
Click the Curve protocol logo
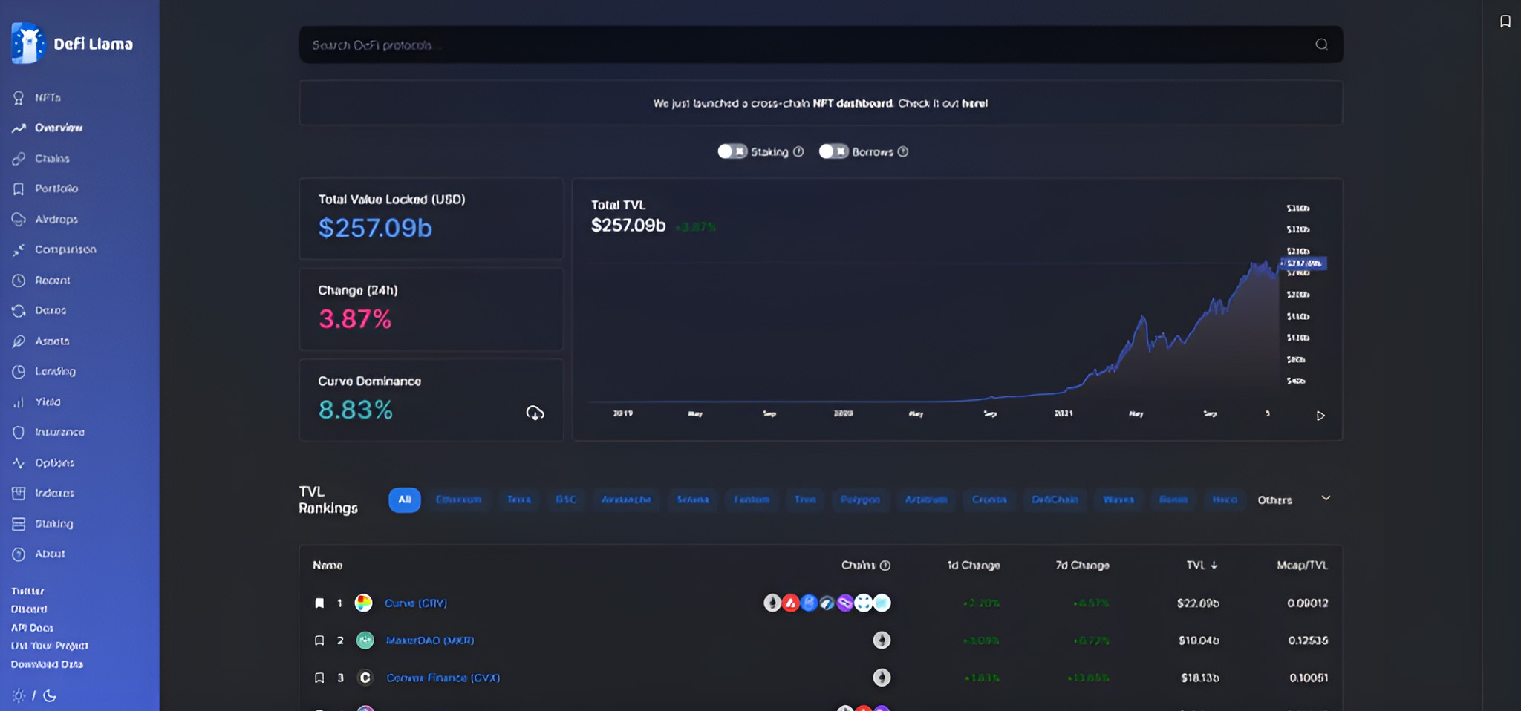[x=364, y=603]
